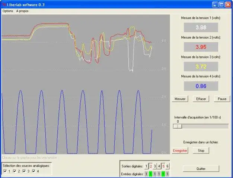Click the Effacer button to clear graph
Viewport: 233px width, 178px height.
(x=201, y=99)
